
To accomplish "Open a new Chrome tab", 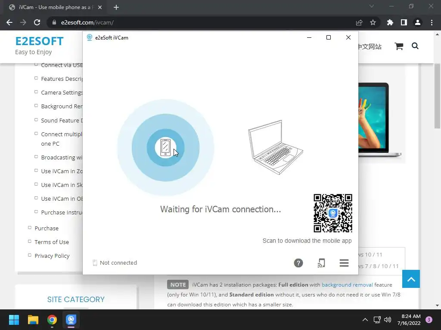I will (116, 7).
